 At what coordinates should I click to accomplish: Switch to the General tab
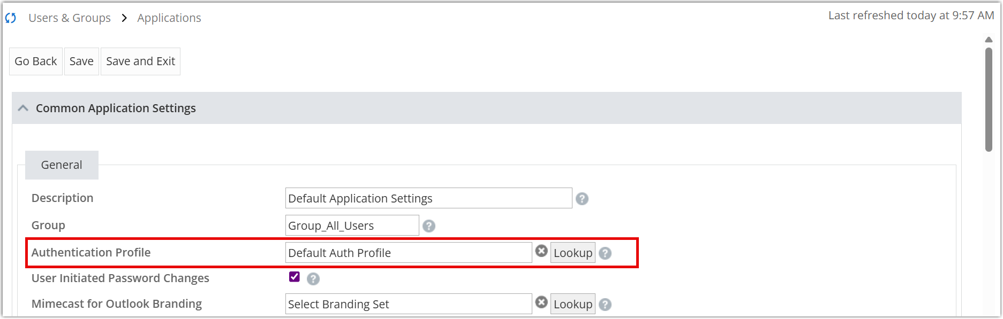[x=61, y=165]
